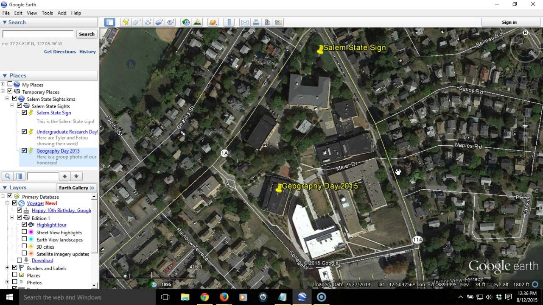Screen dimensions: 543x305
Task: Collapse the Temporary Places tree node
Action: 3,92
